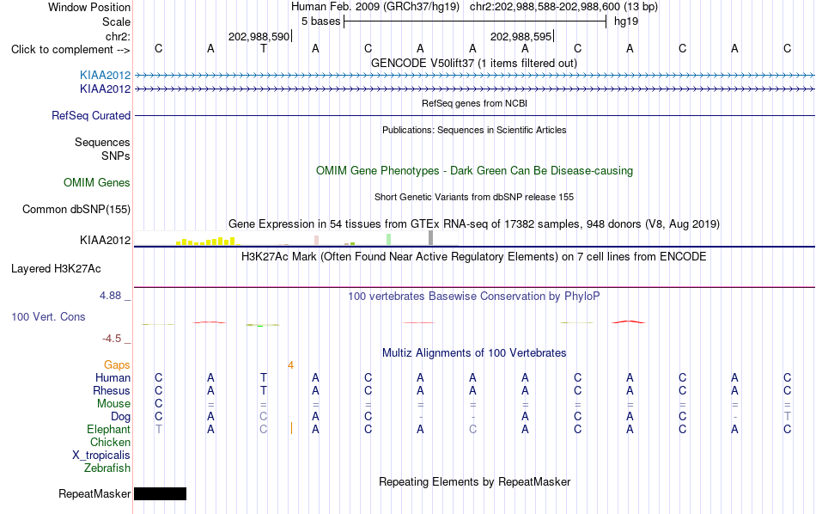
Task: Click the Layered H3K27Ac track label
Action: point(56,269)
